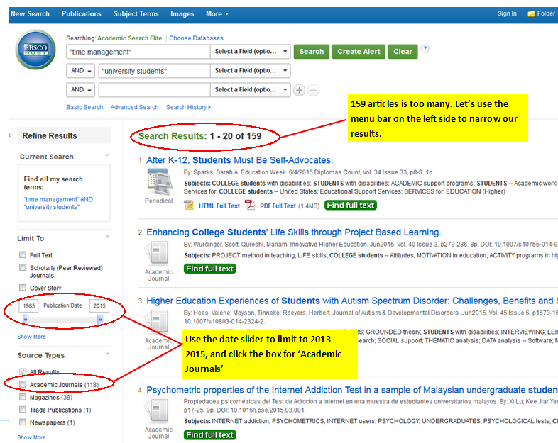Open the Folder icon in top bar
Screen dimensions: 558x443
(x=531, y=13)
